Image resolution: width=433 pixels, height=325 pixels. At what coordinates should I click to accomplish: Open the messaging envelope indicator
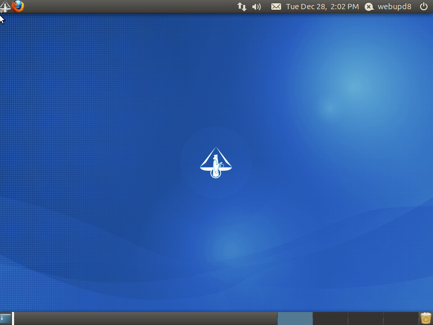coord(276,6)
